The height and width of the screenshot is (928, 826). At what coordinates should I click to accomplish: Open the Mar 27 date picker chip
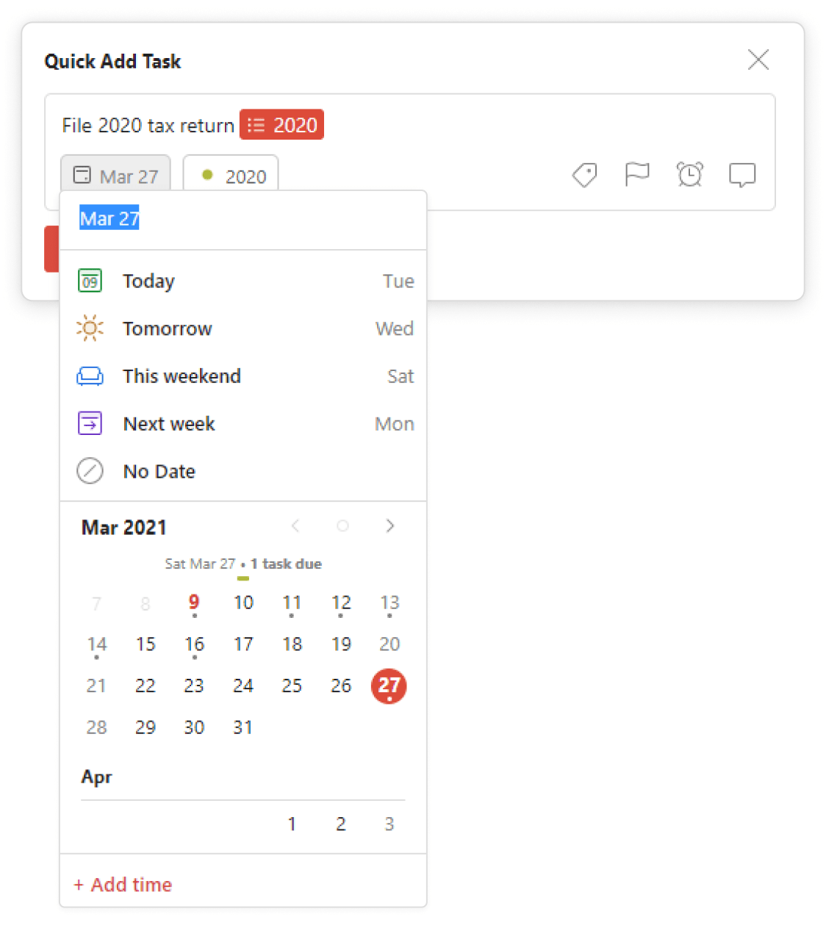(x=115, y=176)
